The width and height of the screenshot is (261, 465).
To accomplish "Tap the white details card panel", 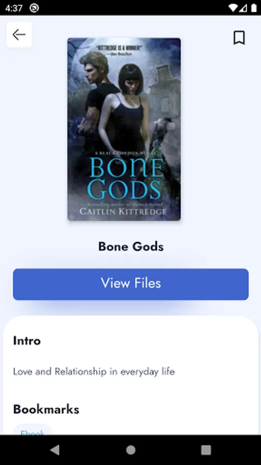I will point(131,376).
